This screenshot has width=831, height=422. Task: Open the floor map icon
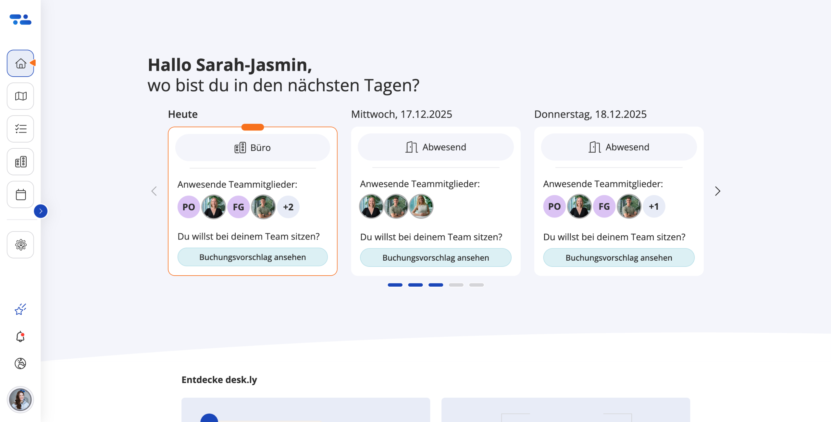[x=20, y=96]
